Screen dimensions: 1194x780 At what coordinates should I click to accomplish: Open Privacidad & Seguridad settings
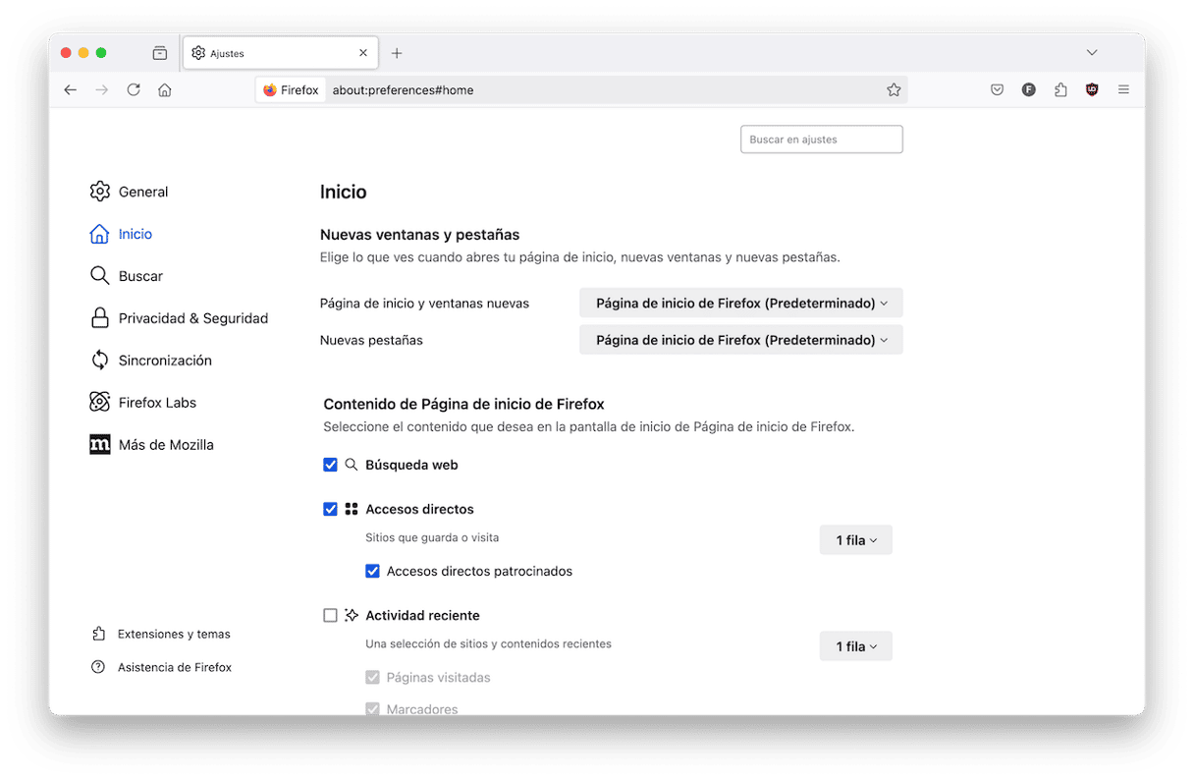179,318
